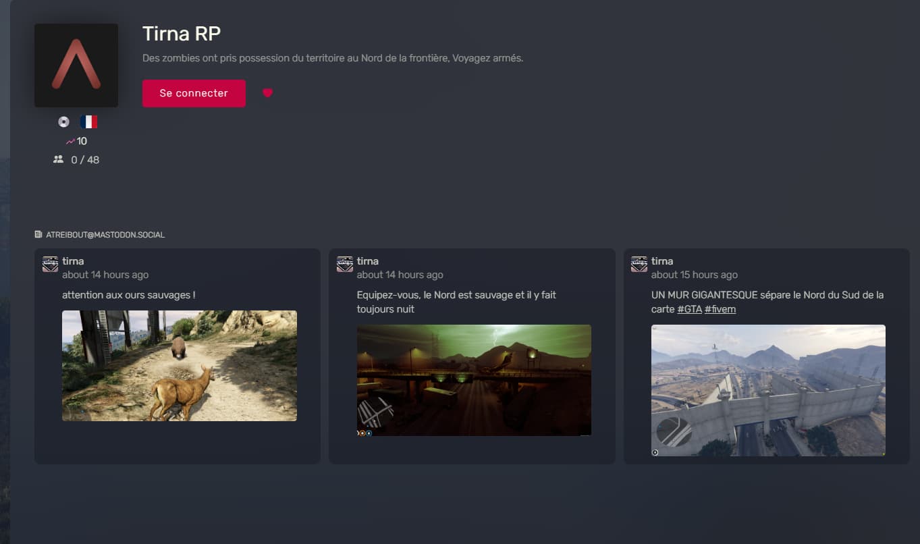This screenshot has width=920, height=544.
Task: Click tirna's avatar on the Equipez-vous post
Action: click(344, 265)
